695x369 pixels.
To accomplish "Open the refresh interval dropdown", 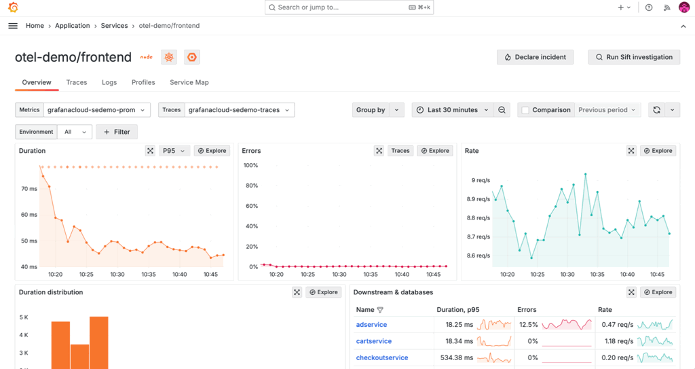I will pyautogui.click(x=673, y=110).
